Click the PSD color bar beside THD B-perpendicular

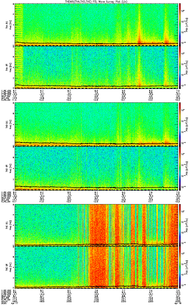180,125
